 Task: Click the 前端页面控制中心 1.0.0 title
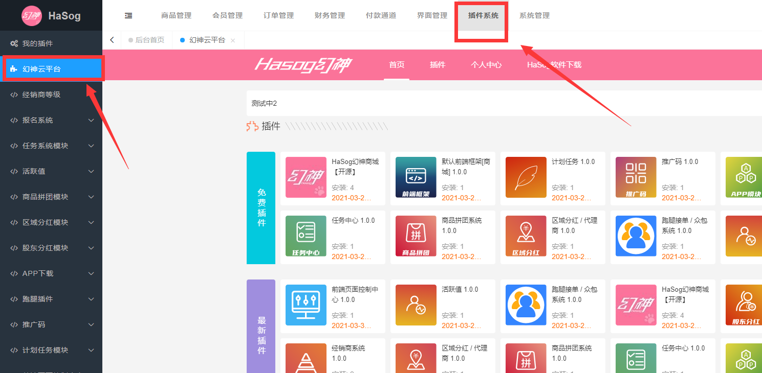pyautogui.click(x=355, y=294)
